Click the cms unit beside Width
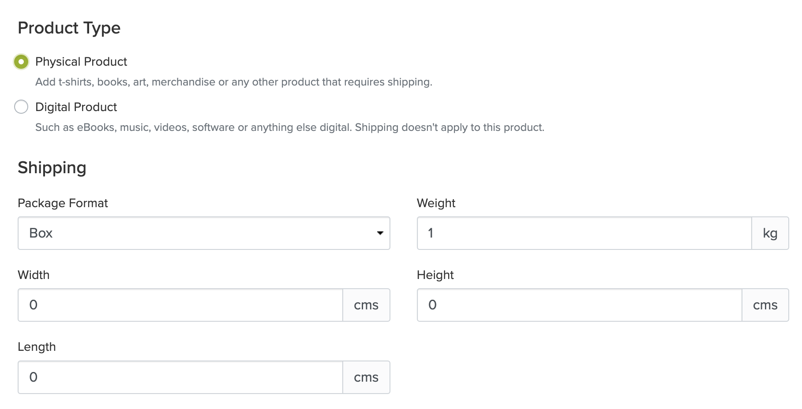The image size is (802, 409). click(366, 305)
